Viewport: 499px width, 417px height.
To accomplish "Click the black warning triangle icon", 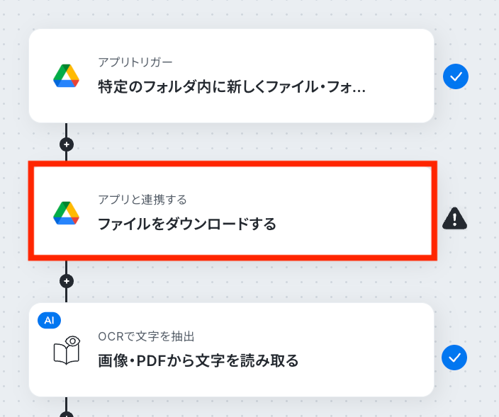I will (x=455, y=218).
